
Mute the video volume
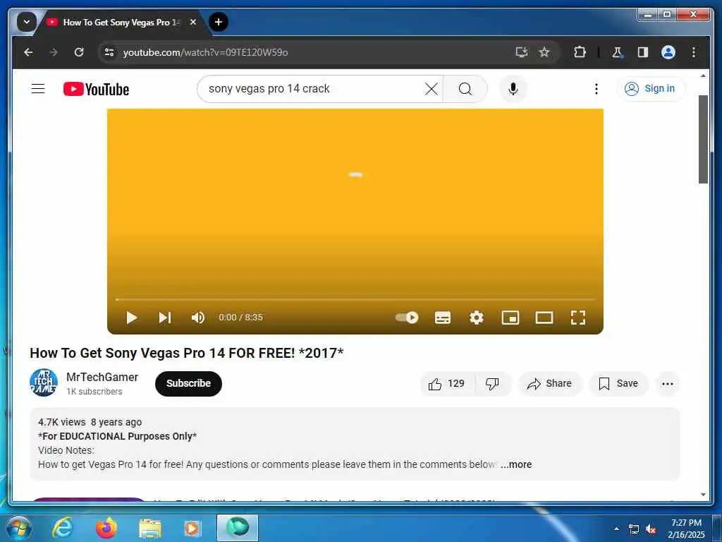(x=198, y=318)
